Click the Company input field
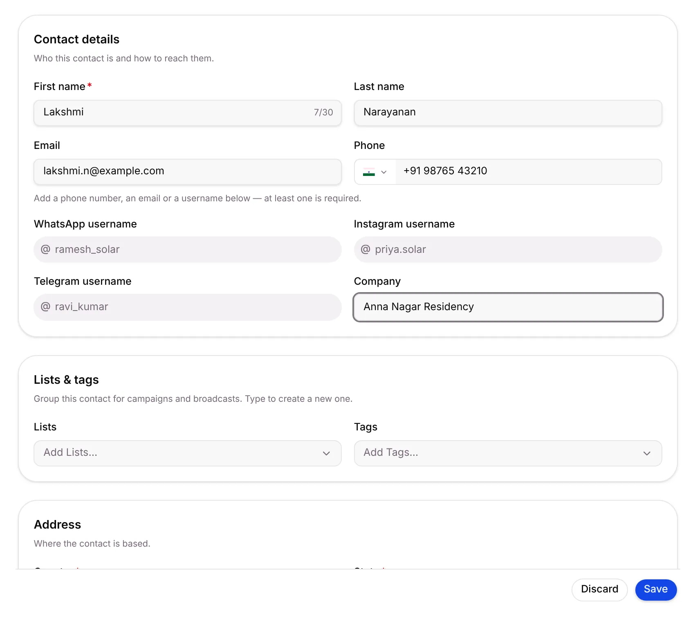Image resolution: width=695 pixels, height=635 pixels. pos(508,307)
